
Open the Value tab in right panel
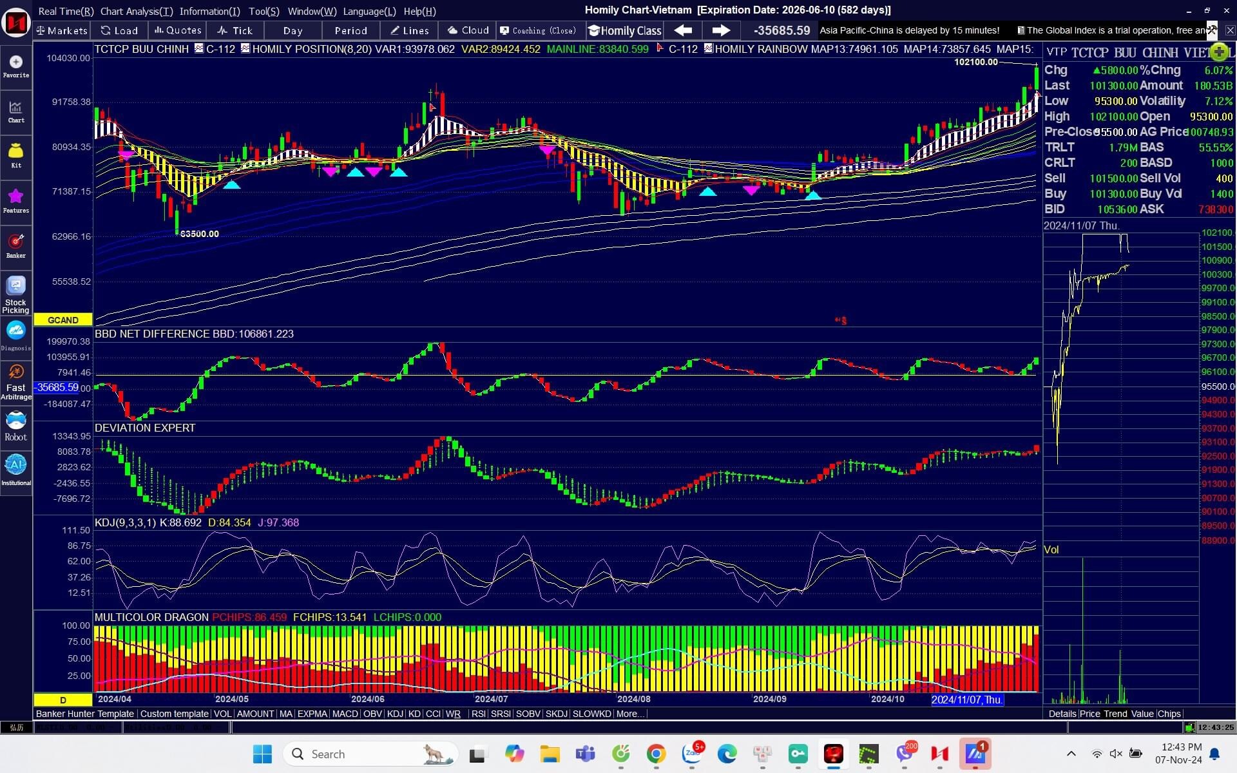click(x=1142, y=714)
